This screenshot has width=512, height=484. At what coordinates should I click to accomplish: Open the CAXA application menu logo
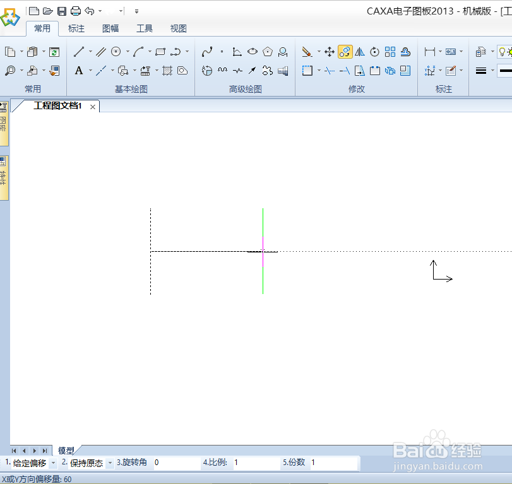click(10, 17)
